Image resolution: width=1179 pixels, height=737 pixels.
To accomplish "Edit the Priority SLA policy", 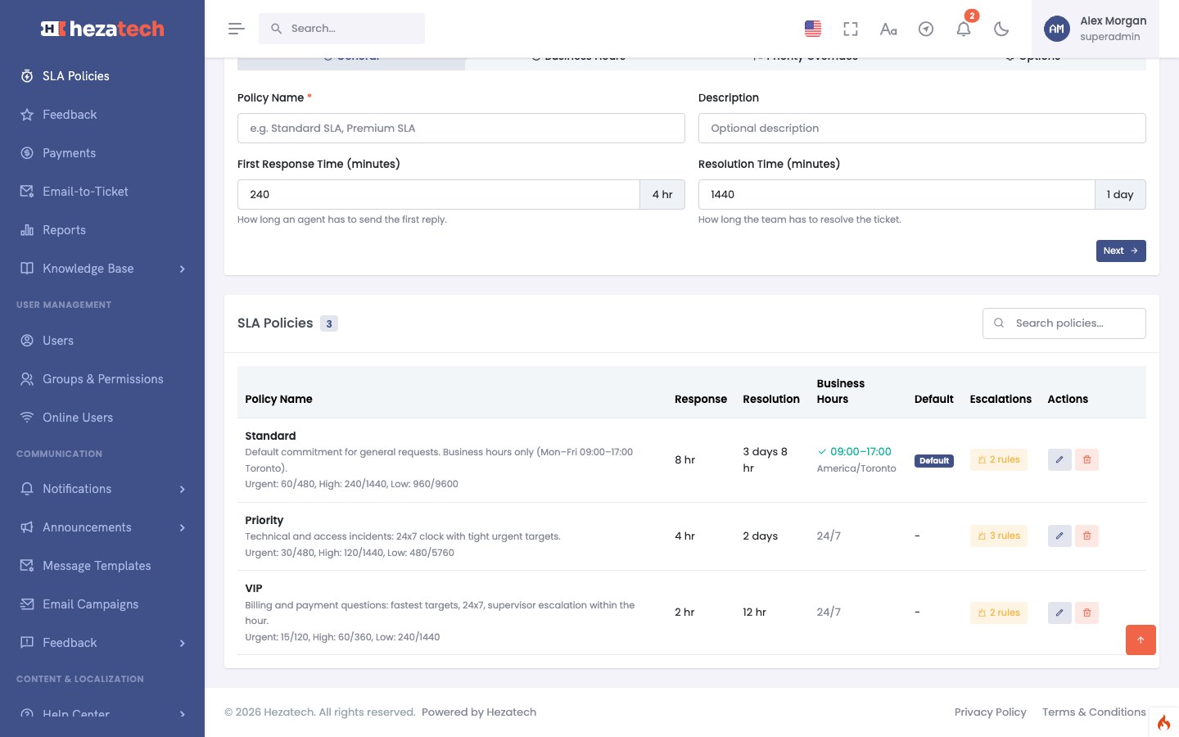I will [x=1059, y=536].
